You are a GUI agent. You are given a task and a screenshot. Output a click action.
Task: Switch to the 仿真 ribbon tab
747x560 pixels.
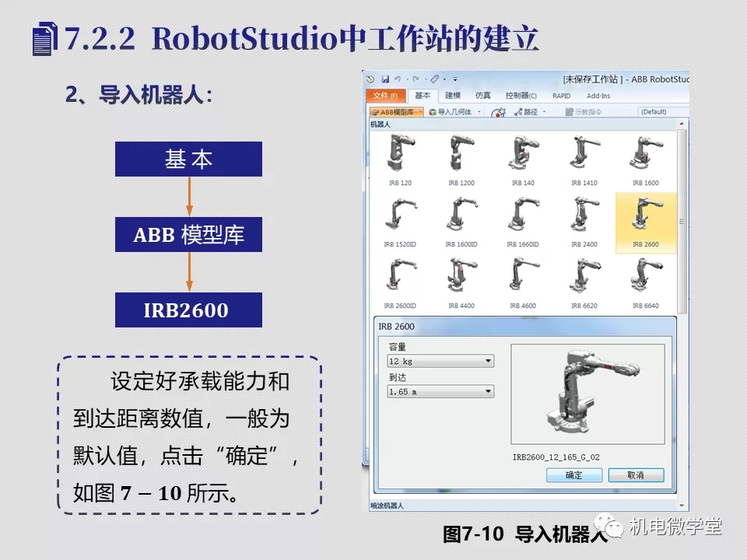click(x=482, y=96)
